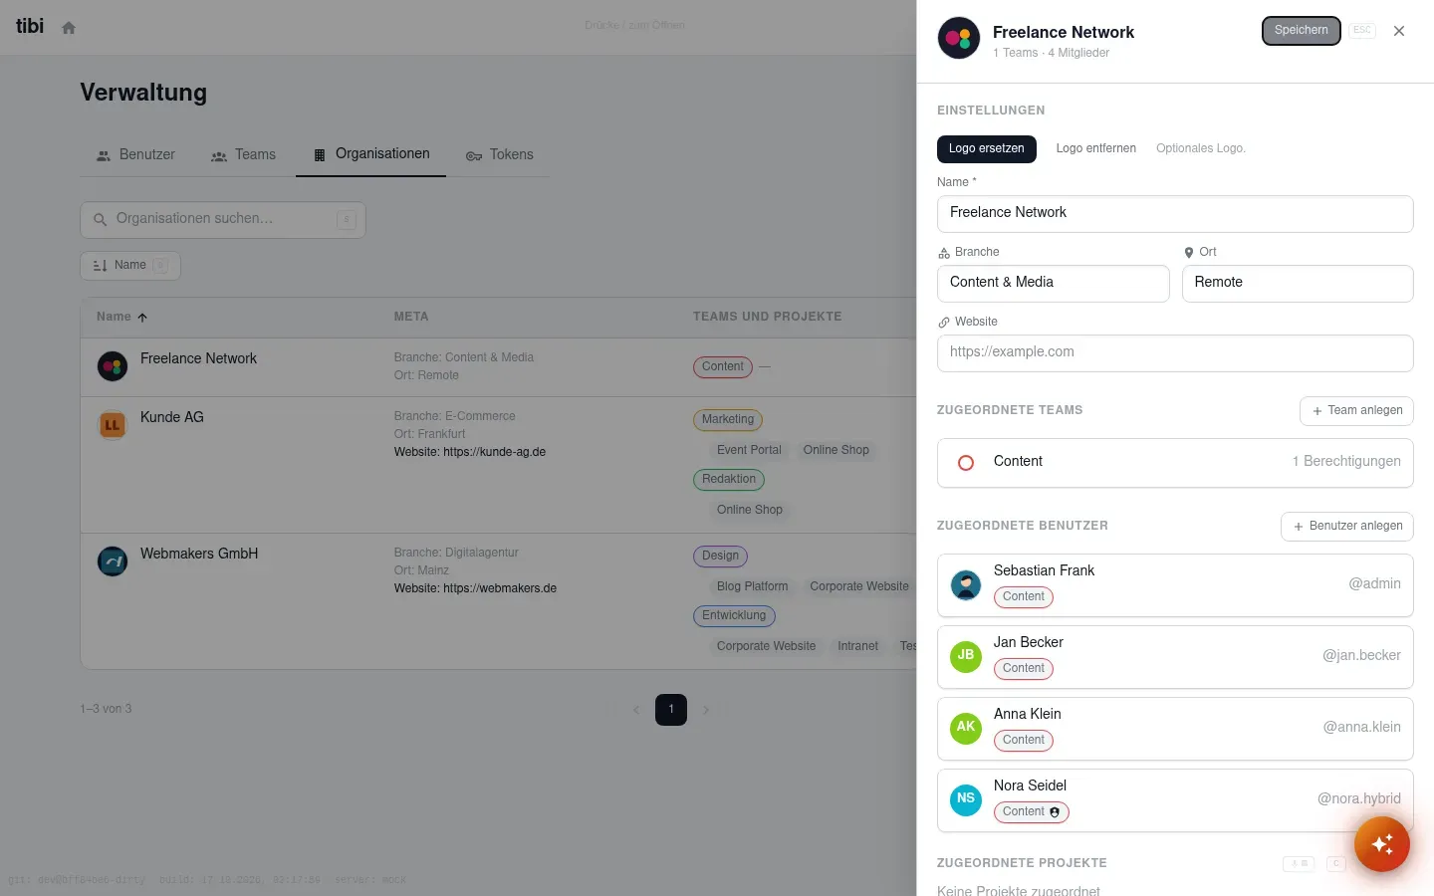Click the Design team tag

[720, 557]
